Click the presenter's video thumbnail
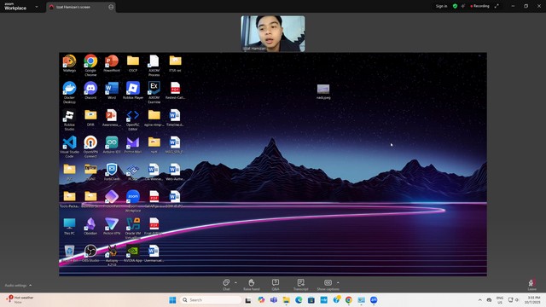The image size is (546, 307). pos(273,34)
